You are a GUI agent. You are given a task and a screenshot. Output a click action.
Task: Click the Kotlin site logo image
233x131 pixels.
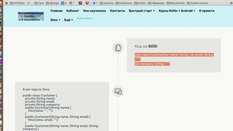click(x=31, y=16)
